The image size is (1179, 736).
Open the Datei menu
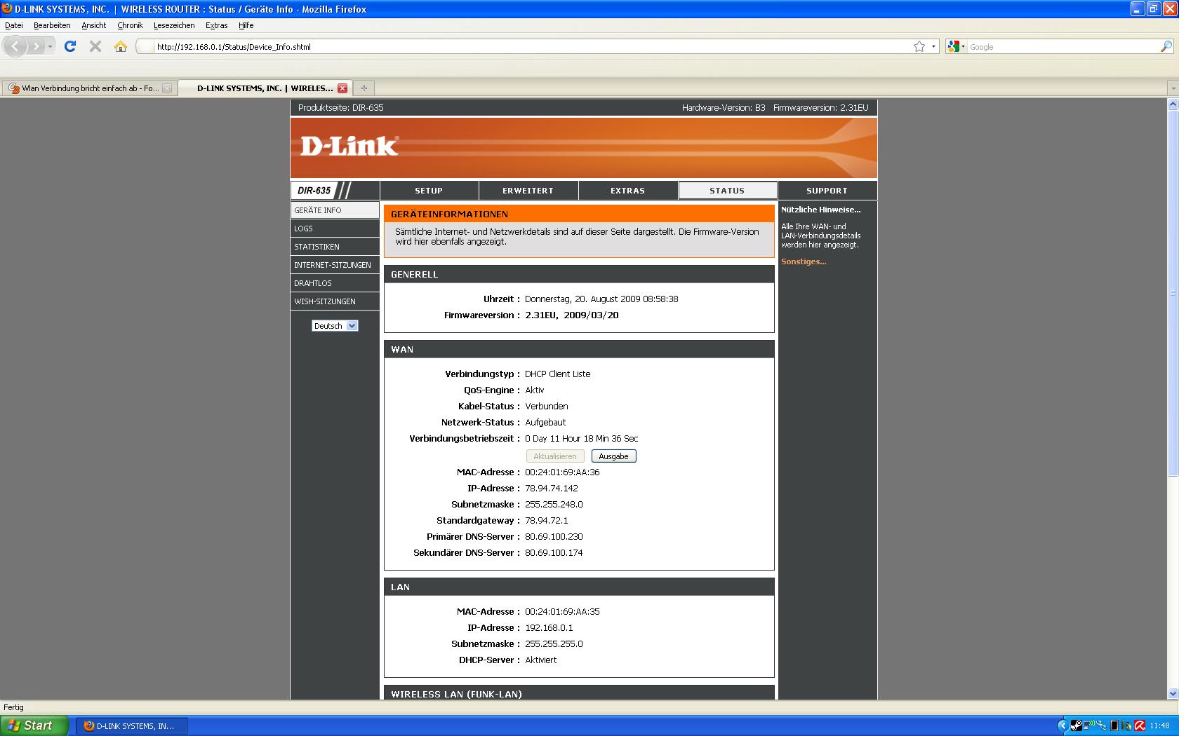[x=14, y=25]
